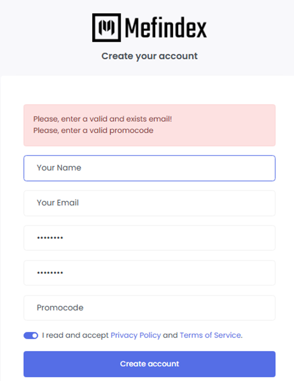This screenshot has height=381, width=294.
Task: Click white card space above error banner
Action: tap(149, 90)
